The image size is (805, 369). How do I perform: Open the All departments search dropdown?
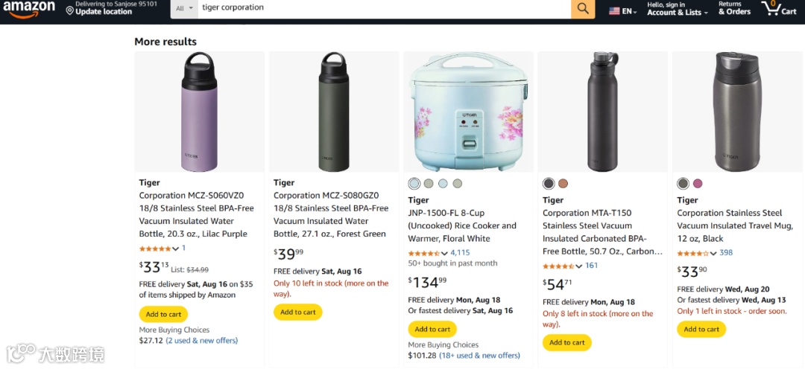coord(185,8)
